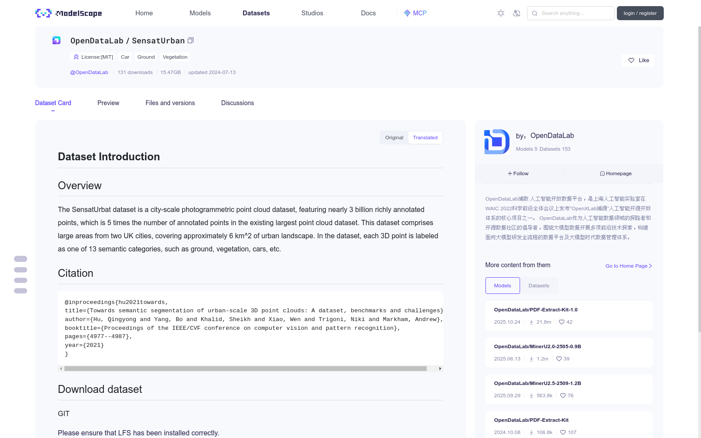
Task: Click the house icon beside Homepage
Action: pos(602,173)
